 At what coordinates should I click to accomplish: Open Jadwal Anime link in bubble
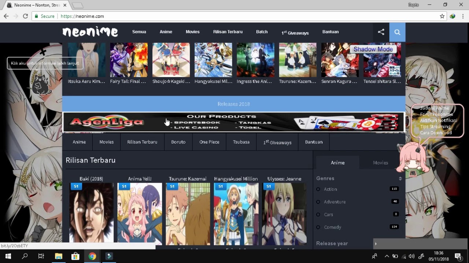pos(435,108)
